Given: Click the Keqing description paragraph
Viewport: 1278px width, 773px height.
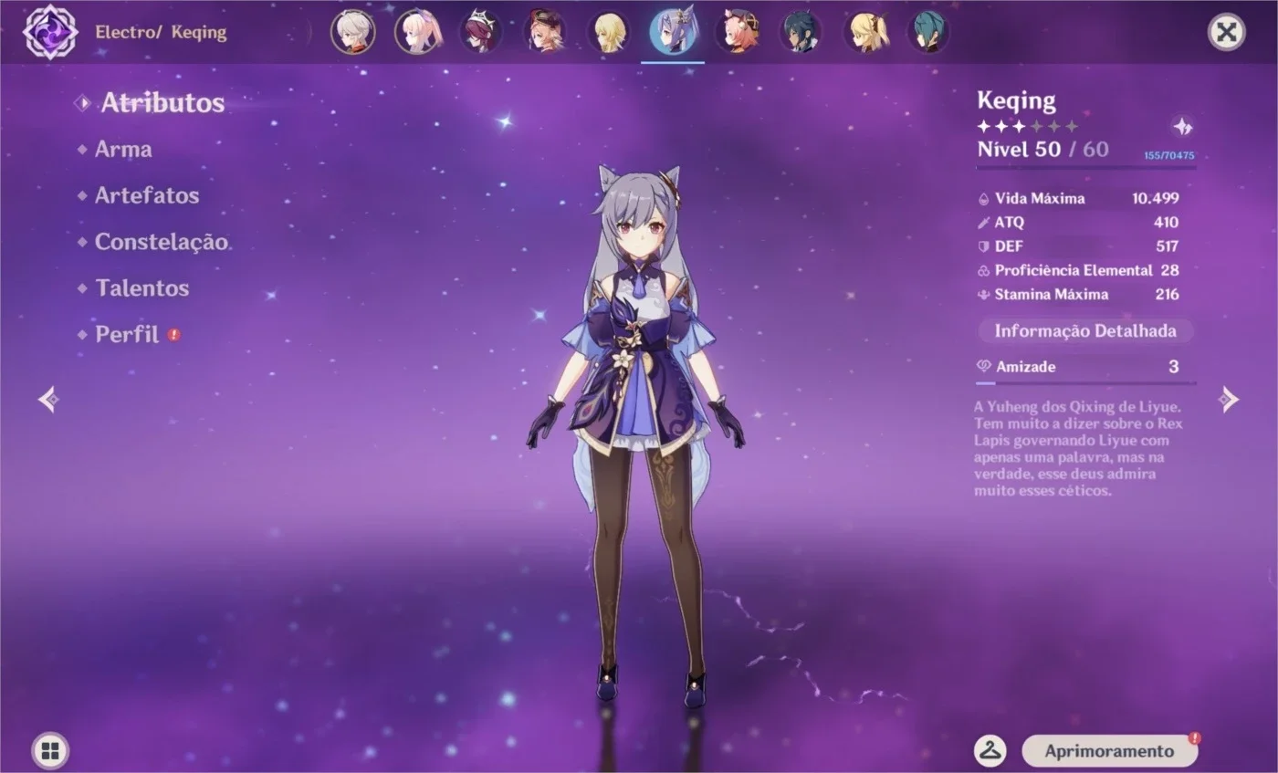Looking at the screenshot, I should 1080,448.
